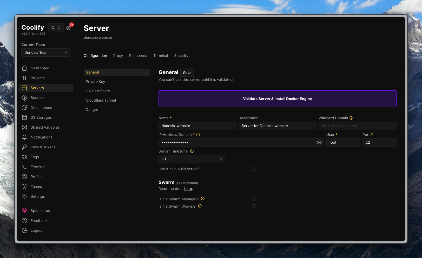This screenshot has width=422, height=258.
Task: Open the Dashboard from the sidebar
Action: tap(40, 68)
